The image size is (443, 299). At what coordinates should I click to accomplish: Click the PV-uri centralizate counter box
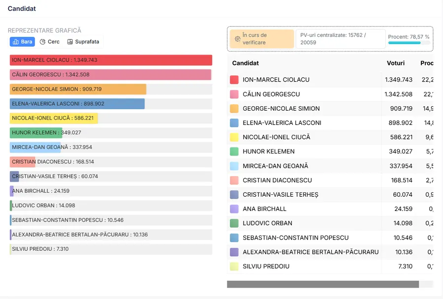coord(340,39)
